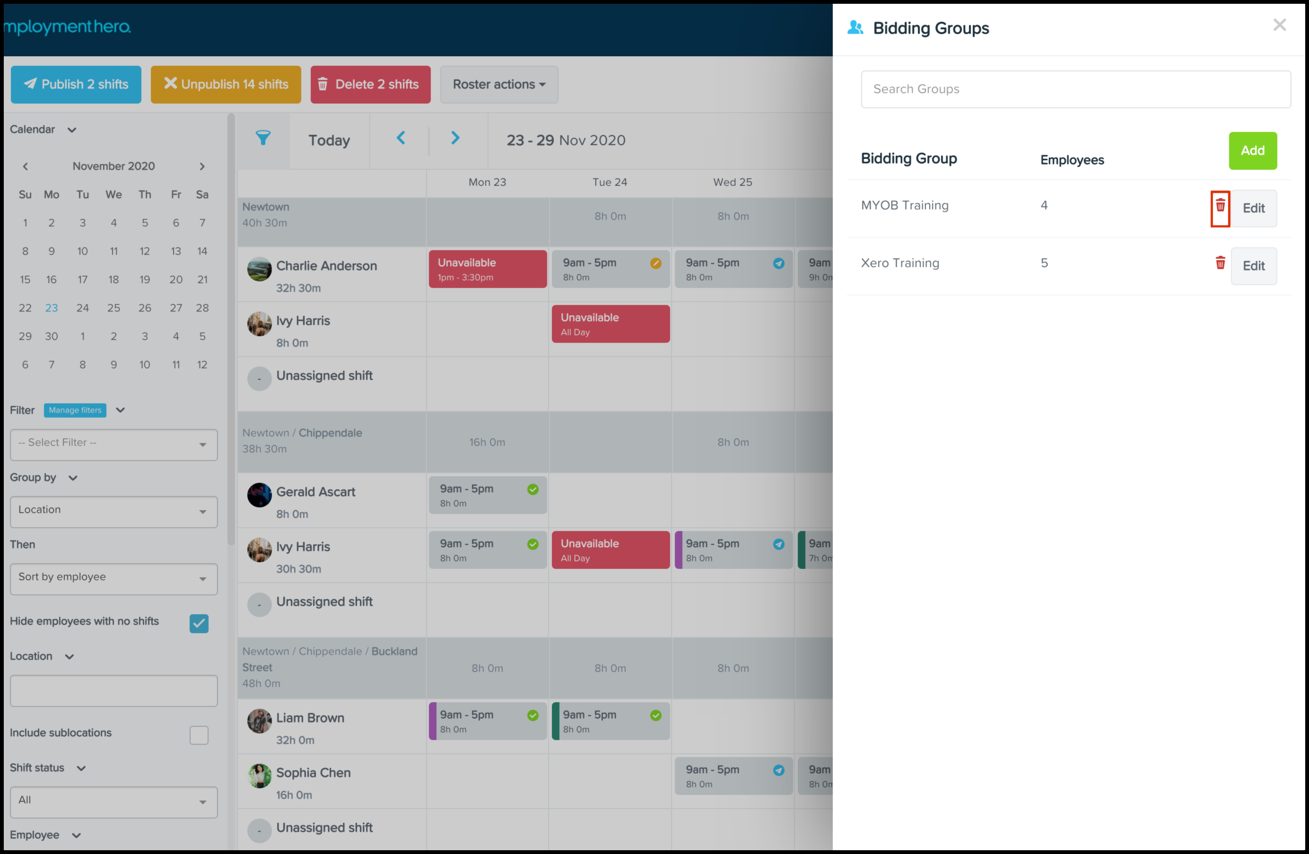Collapse the Calendar section
Screen dimensions: 1309x854
pos(71,131)
